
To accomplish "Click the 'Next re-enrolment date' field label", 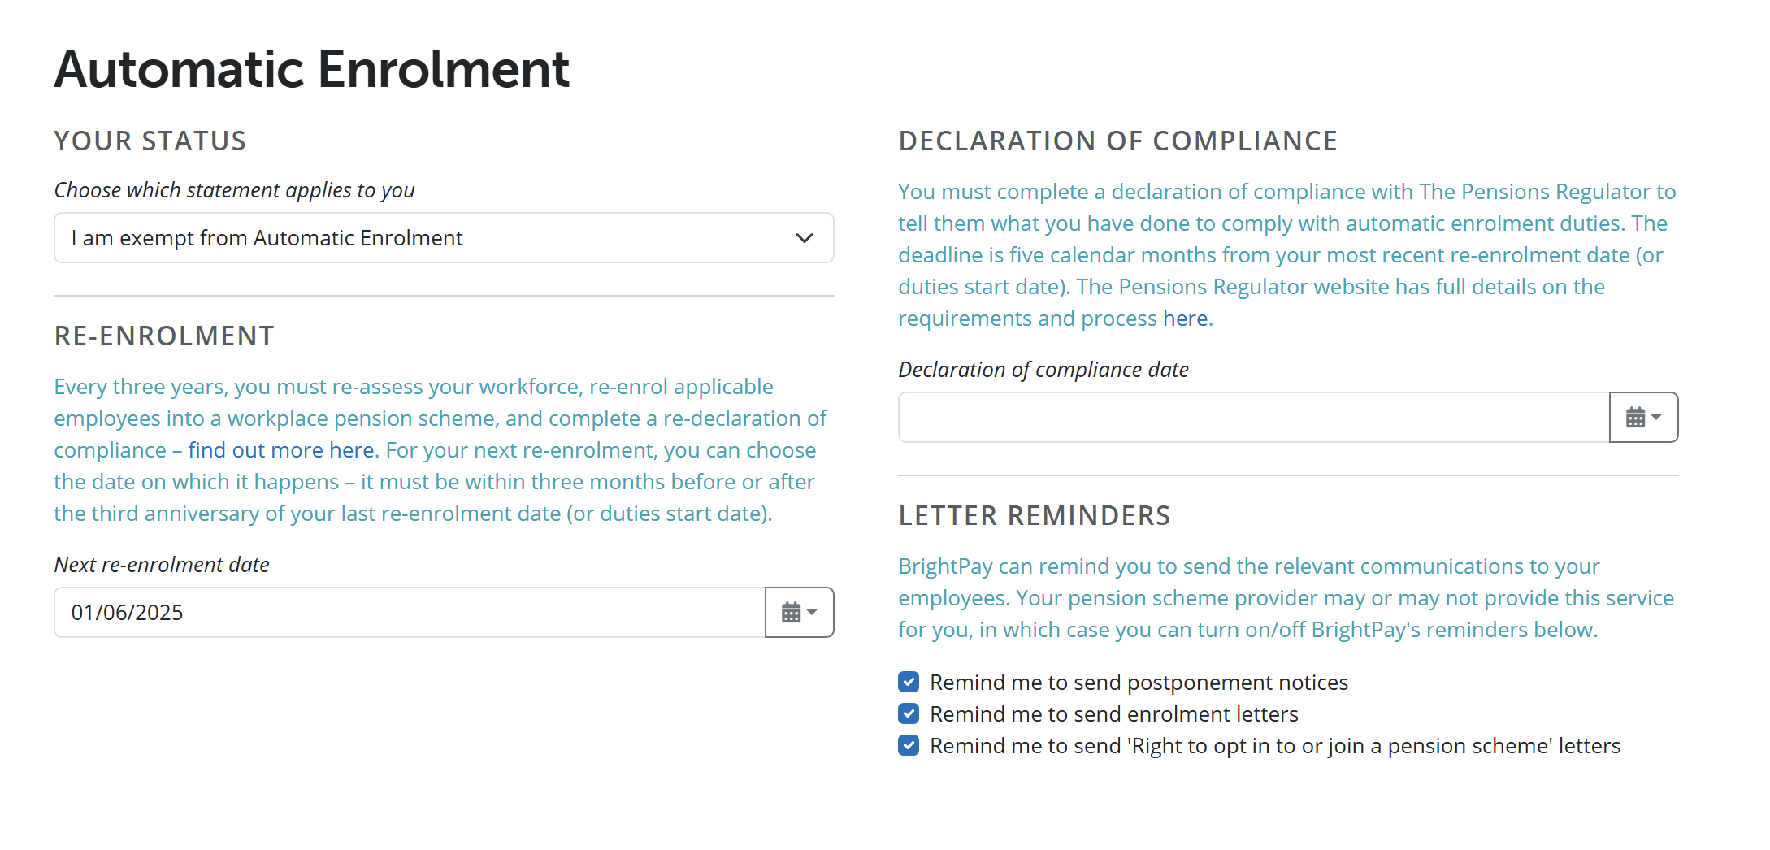I will 162,565.
